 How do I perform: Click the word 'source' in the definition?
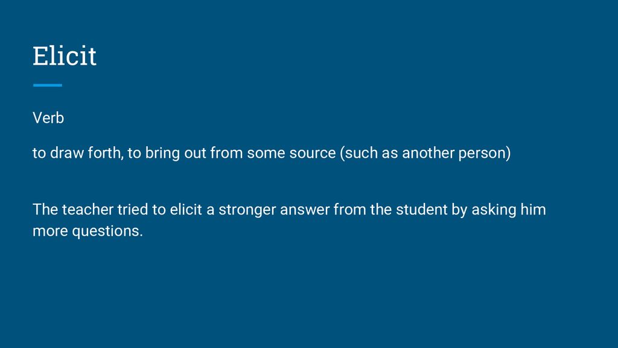[x=313, y=153]
